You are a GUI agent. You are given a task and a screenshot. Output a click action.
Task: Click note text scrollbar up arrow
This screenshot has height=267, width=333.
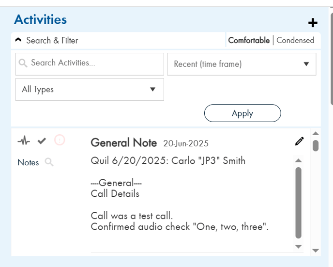point(298,160)
